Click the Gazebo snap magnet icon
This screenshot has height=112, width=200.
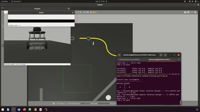point(91,12)
